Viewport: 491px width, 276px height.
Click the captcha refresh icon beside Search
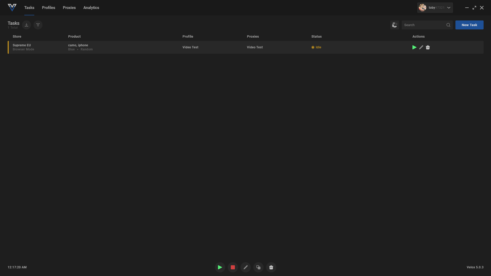[x=394, y=25]
